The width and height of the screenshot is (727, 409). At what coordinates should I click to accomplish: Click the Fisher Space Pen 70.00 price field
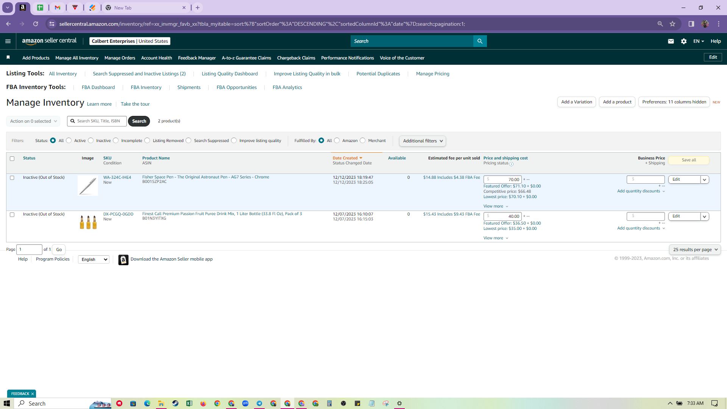pyautogui.click(x=502, y=180)
